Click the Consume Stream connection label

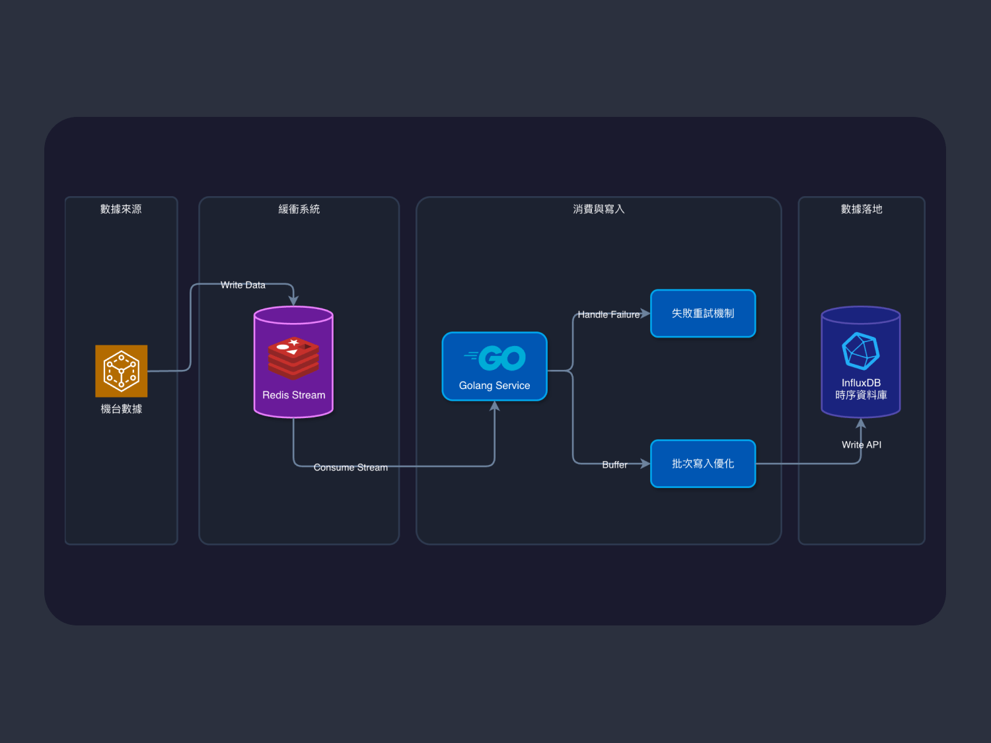point(351,467)
